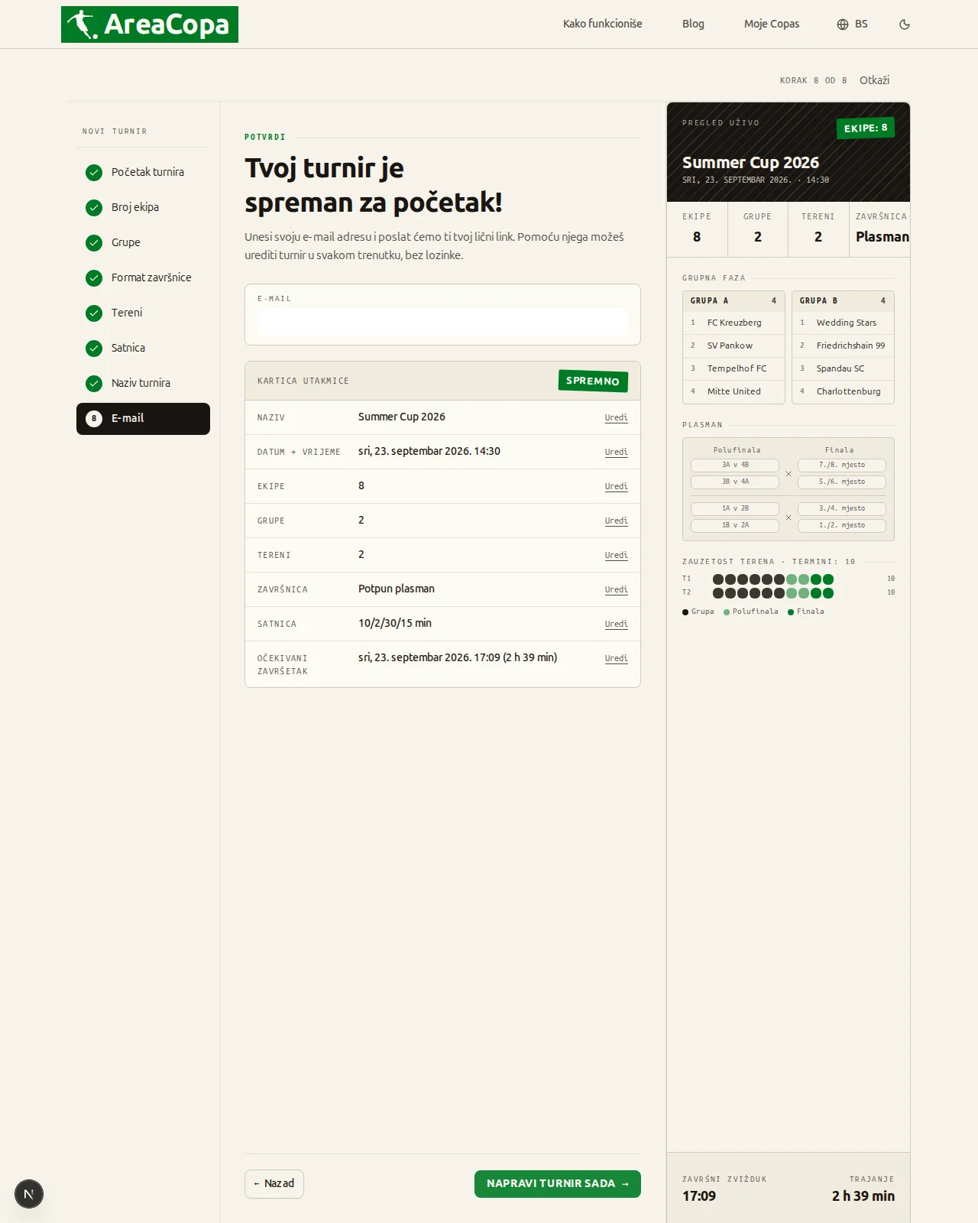Click checkmark icon beside Format završnice
This screenshot has width=978, height=1223.
pos(94,278)
